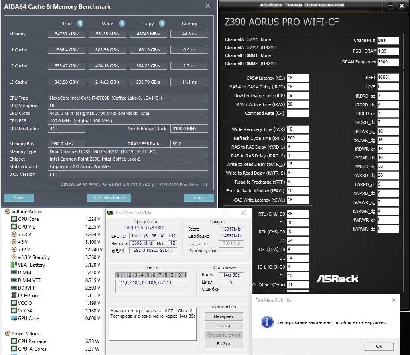Click the tREFI value field
This screenshot has height=355, width=410.
point(388,77)
